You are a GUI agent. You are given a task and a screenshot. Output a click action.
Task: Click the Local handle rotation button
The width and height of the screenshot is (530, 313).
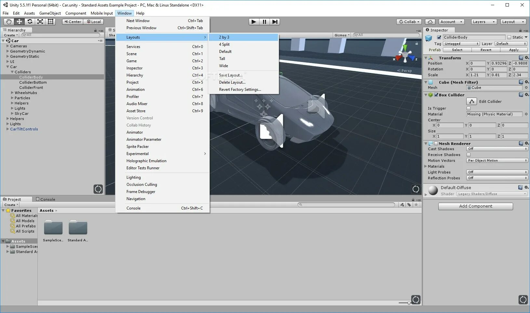click(93, 22)
